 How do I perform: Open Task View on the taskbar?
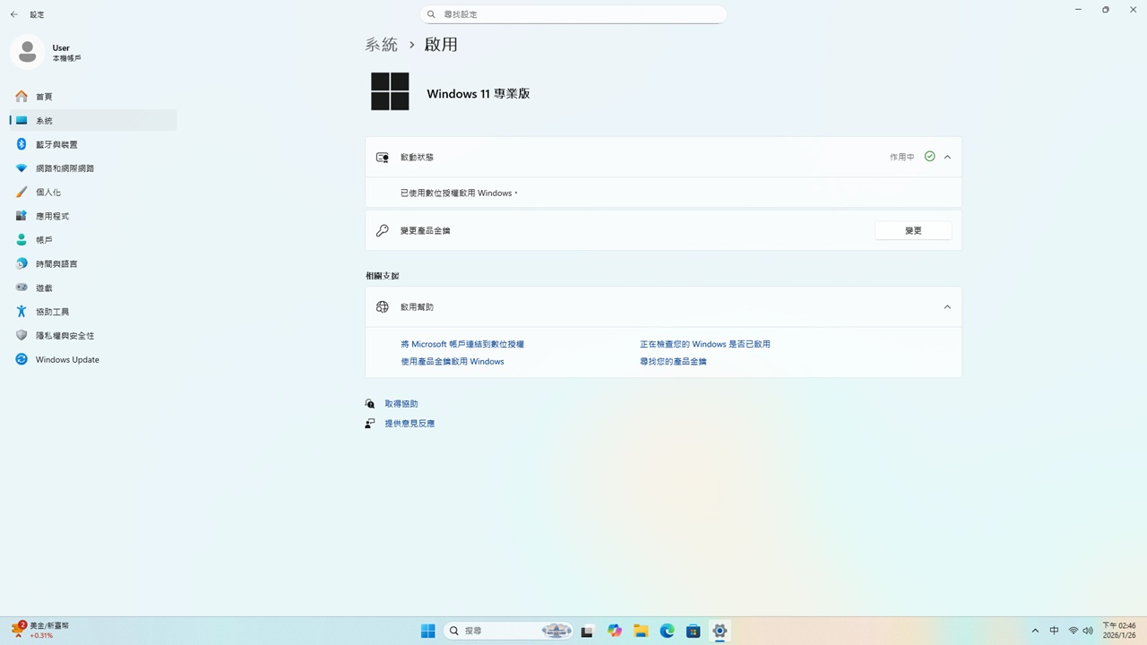[587, 631]
